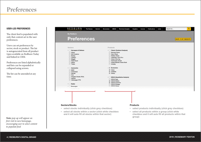Viewport: 201px width, 142px height.
Task: Tick the Airbus checkbox
Action: (70, 52)
